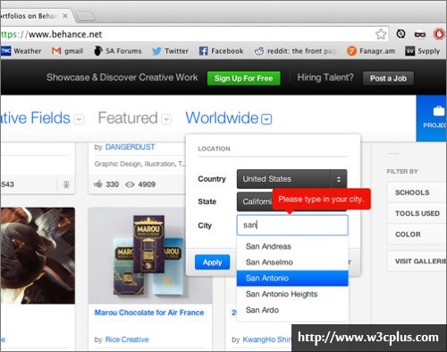The width and height of the screenshot is (447, 352).
Task: Expand the Creative Fields dropdown arrow
Action: click(79, 119)
